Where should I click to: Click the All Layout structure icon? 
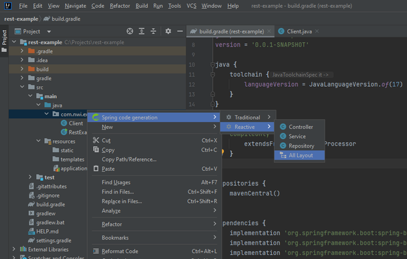283,156
